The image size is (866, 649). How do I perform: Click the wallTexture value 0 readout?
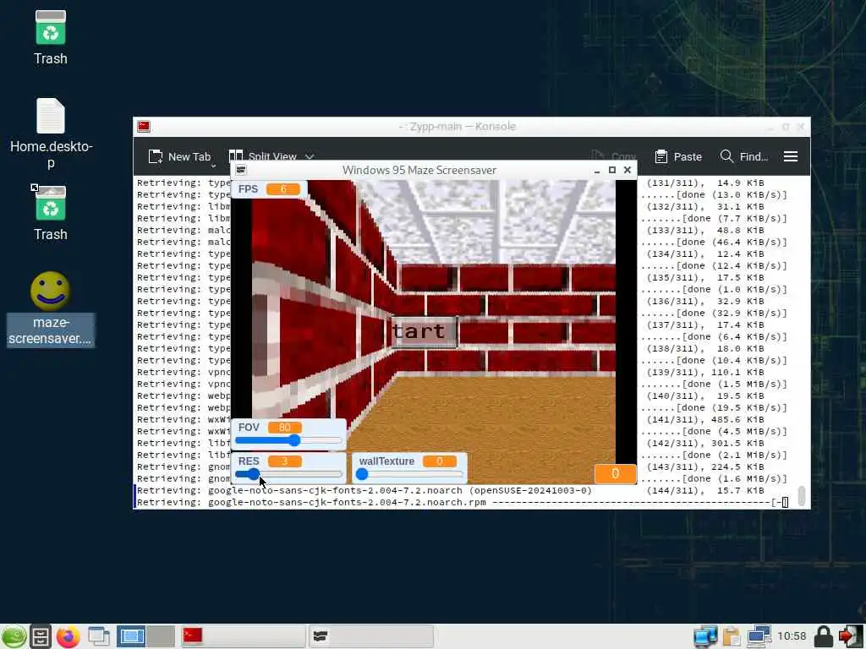tap(439, 461)
